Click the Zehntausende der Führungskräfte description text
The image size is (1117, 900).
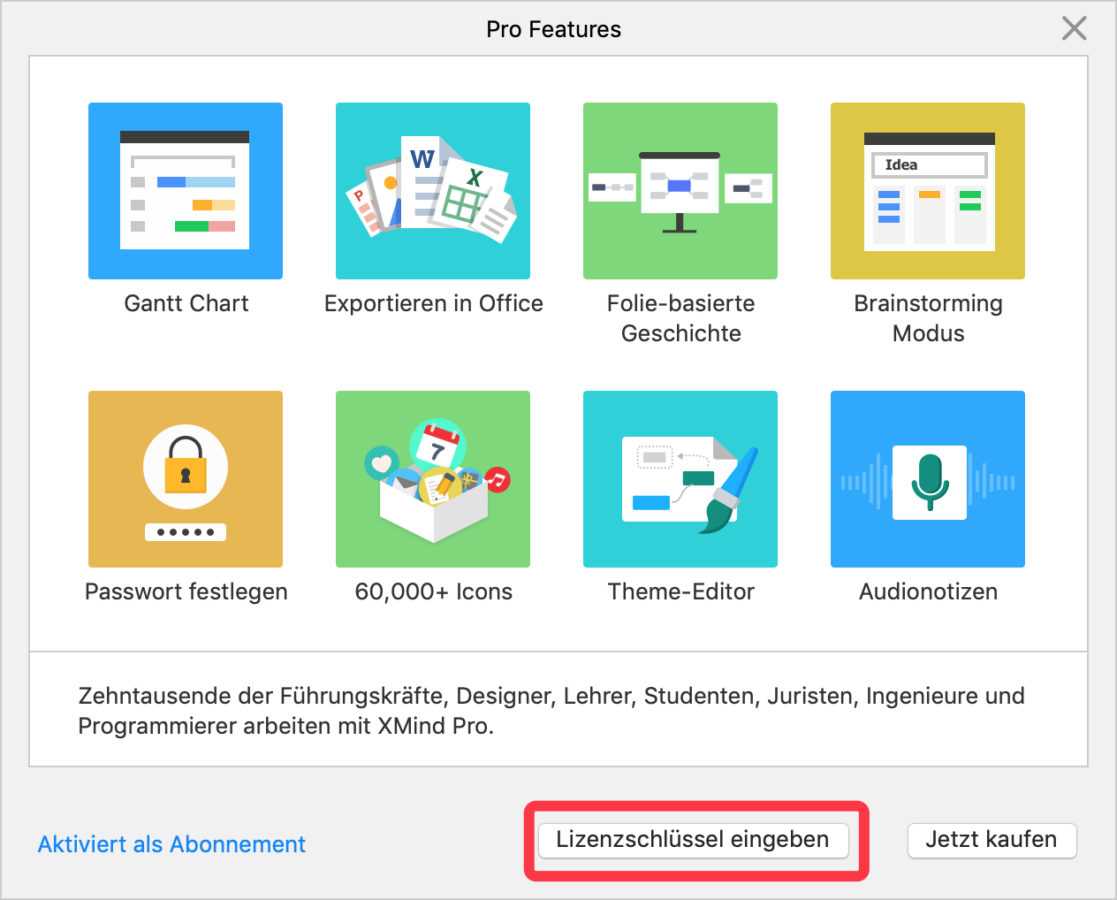coord(551,711)
